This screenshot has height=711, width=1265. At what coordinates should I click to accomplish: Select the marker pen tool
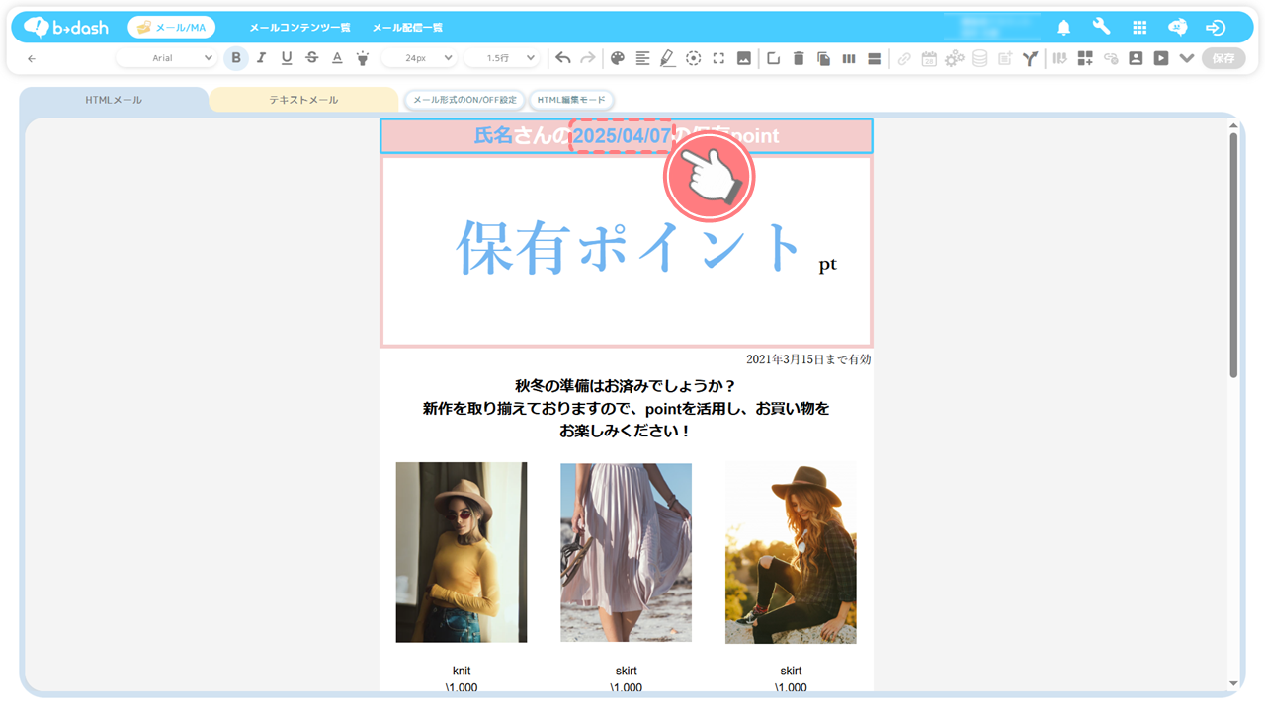(x=668, y=58)
